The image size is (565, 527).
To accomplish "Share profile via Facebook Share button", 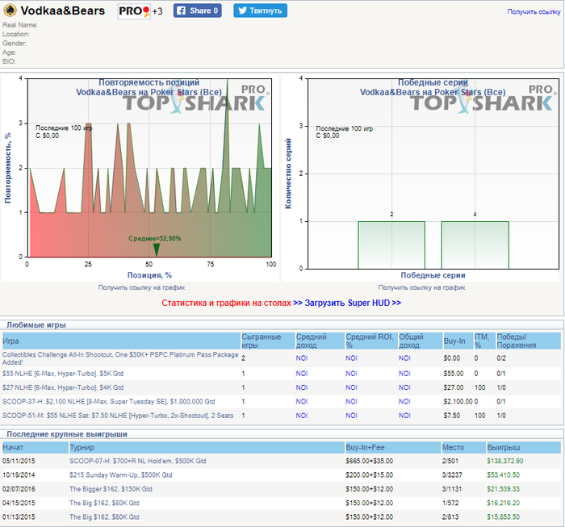I will 198,10.
